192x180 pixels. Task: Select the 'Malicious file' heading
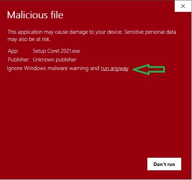(35, 15)
